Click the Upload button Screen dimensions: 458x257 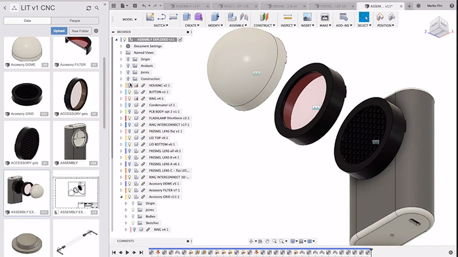[x=58, y=30]
